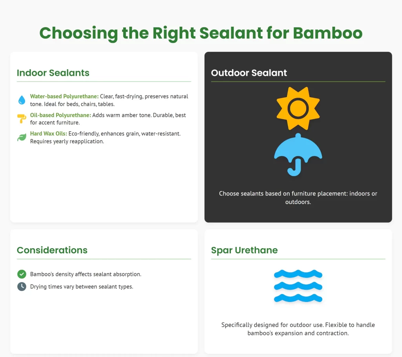This screenshot has height=357, width=402.
Task: Click the Oil-based Polyurethane label
Action: pyautogui.click(x=60, y=115)
